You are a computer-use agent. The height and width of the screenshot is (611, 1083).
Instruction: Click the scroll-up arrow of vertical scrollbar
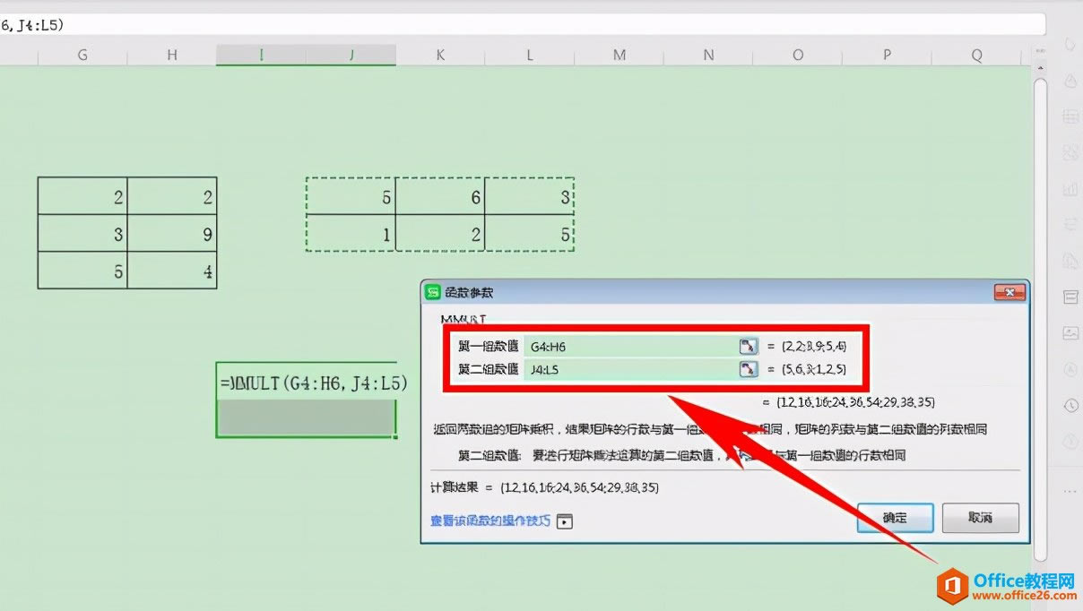(x=1040, y=67)
